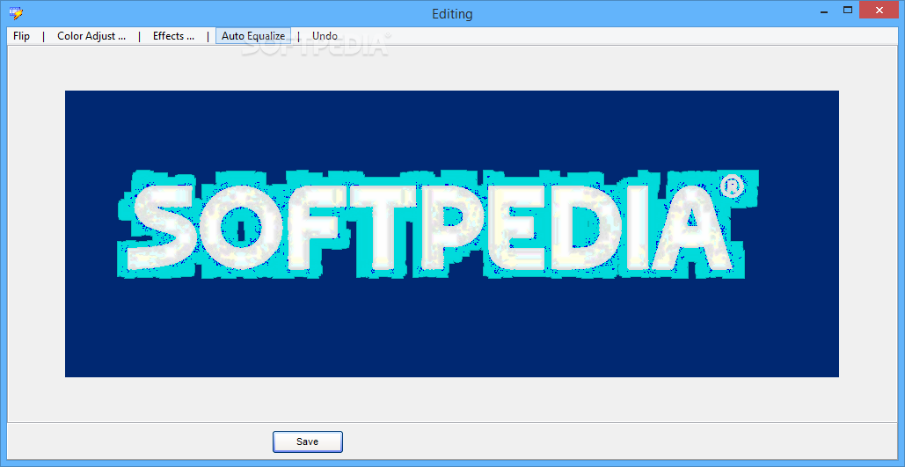Close the Editing window
Viewport: 905px width, 467px height.
click(x=879, y=10)
